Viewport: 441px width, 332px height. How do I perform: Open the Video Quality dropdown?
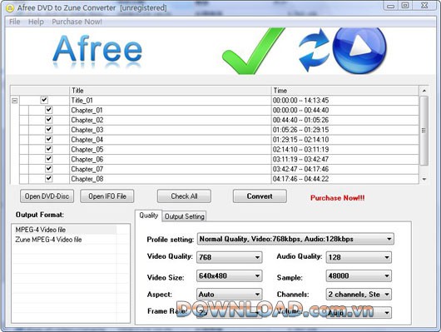[229, 257]
